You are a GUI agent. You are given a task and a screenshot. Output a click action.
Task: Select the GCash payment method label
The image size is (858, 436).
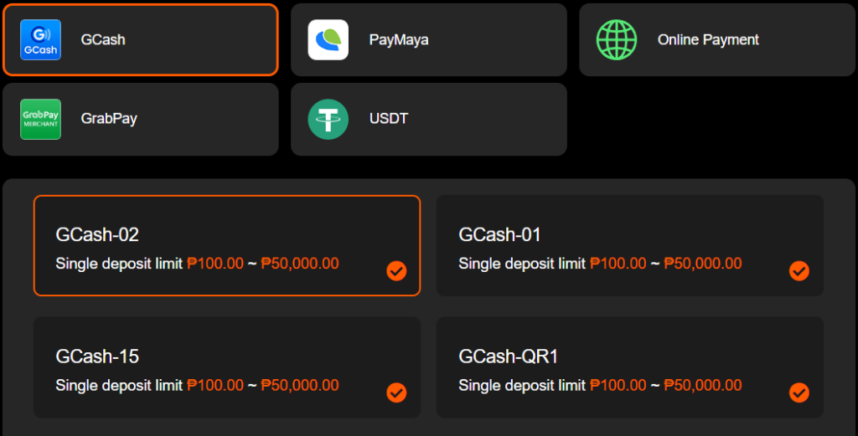click(x=103, y=40)
